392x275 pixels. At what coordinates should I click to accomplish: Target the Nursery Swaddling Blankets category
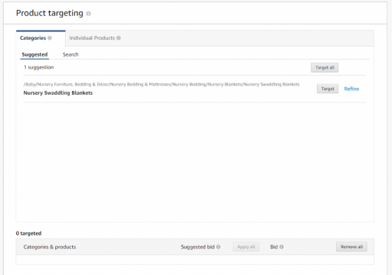click(x=328, y=89)
